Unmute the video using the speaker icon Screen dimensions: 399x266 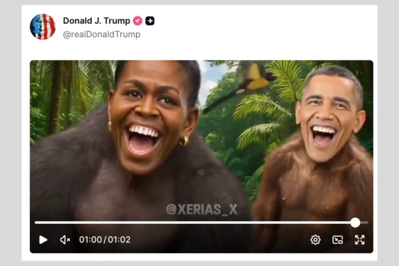pos(65,239)
